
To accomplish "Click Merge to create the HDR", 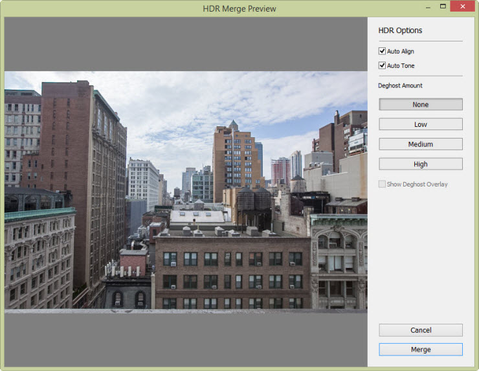I will click(x=420, y=350).
